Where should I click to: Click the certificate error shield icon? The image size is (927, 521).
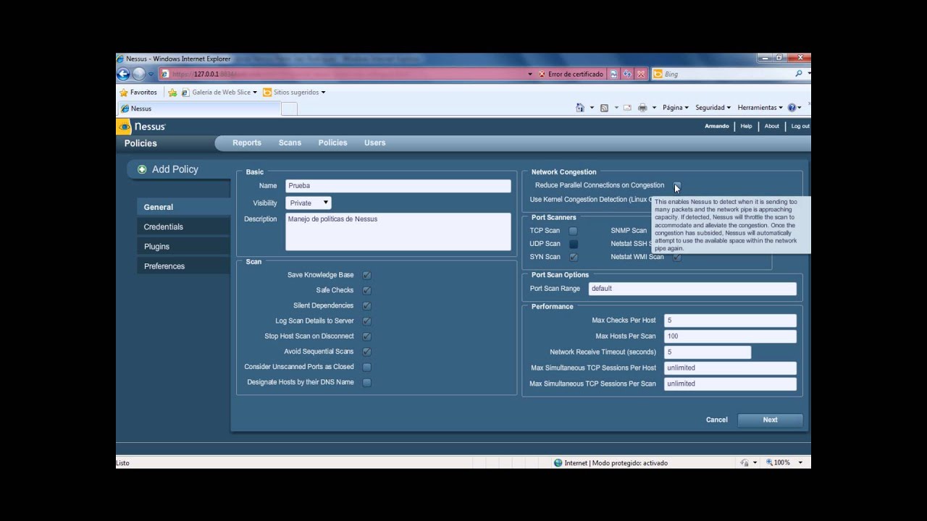(542, 74)
